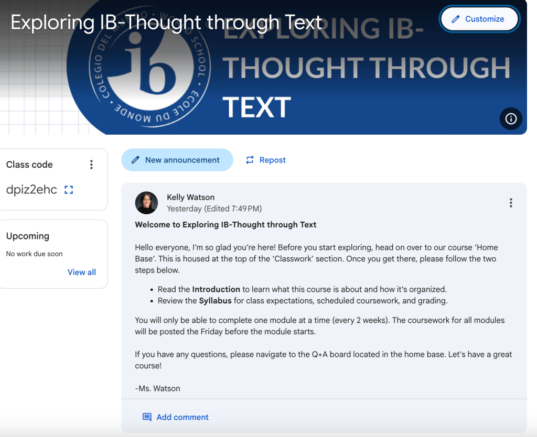Click the '-Ms. Watson' signature line
Viewport: 537px width, 437px height.
[x=157, y=388]
